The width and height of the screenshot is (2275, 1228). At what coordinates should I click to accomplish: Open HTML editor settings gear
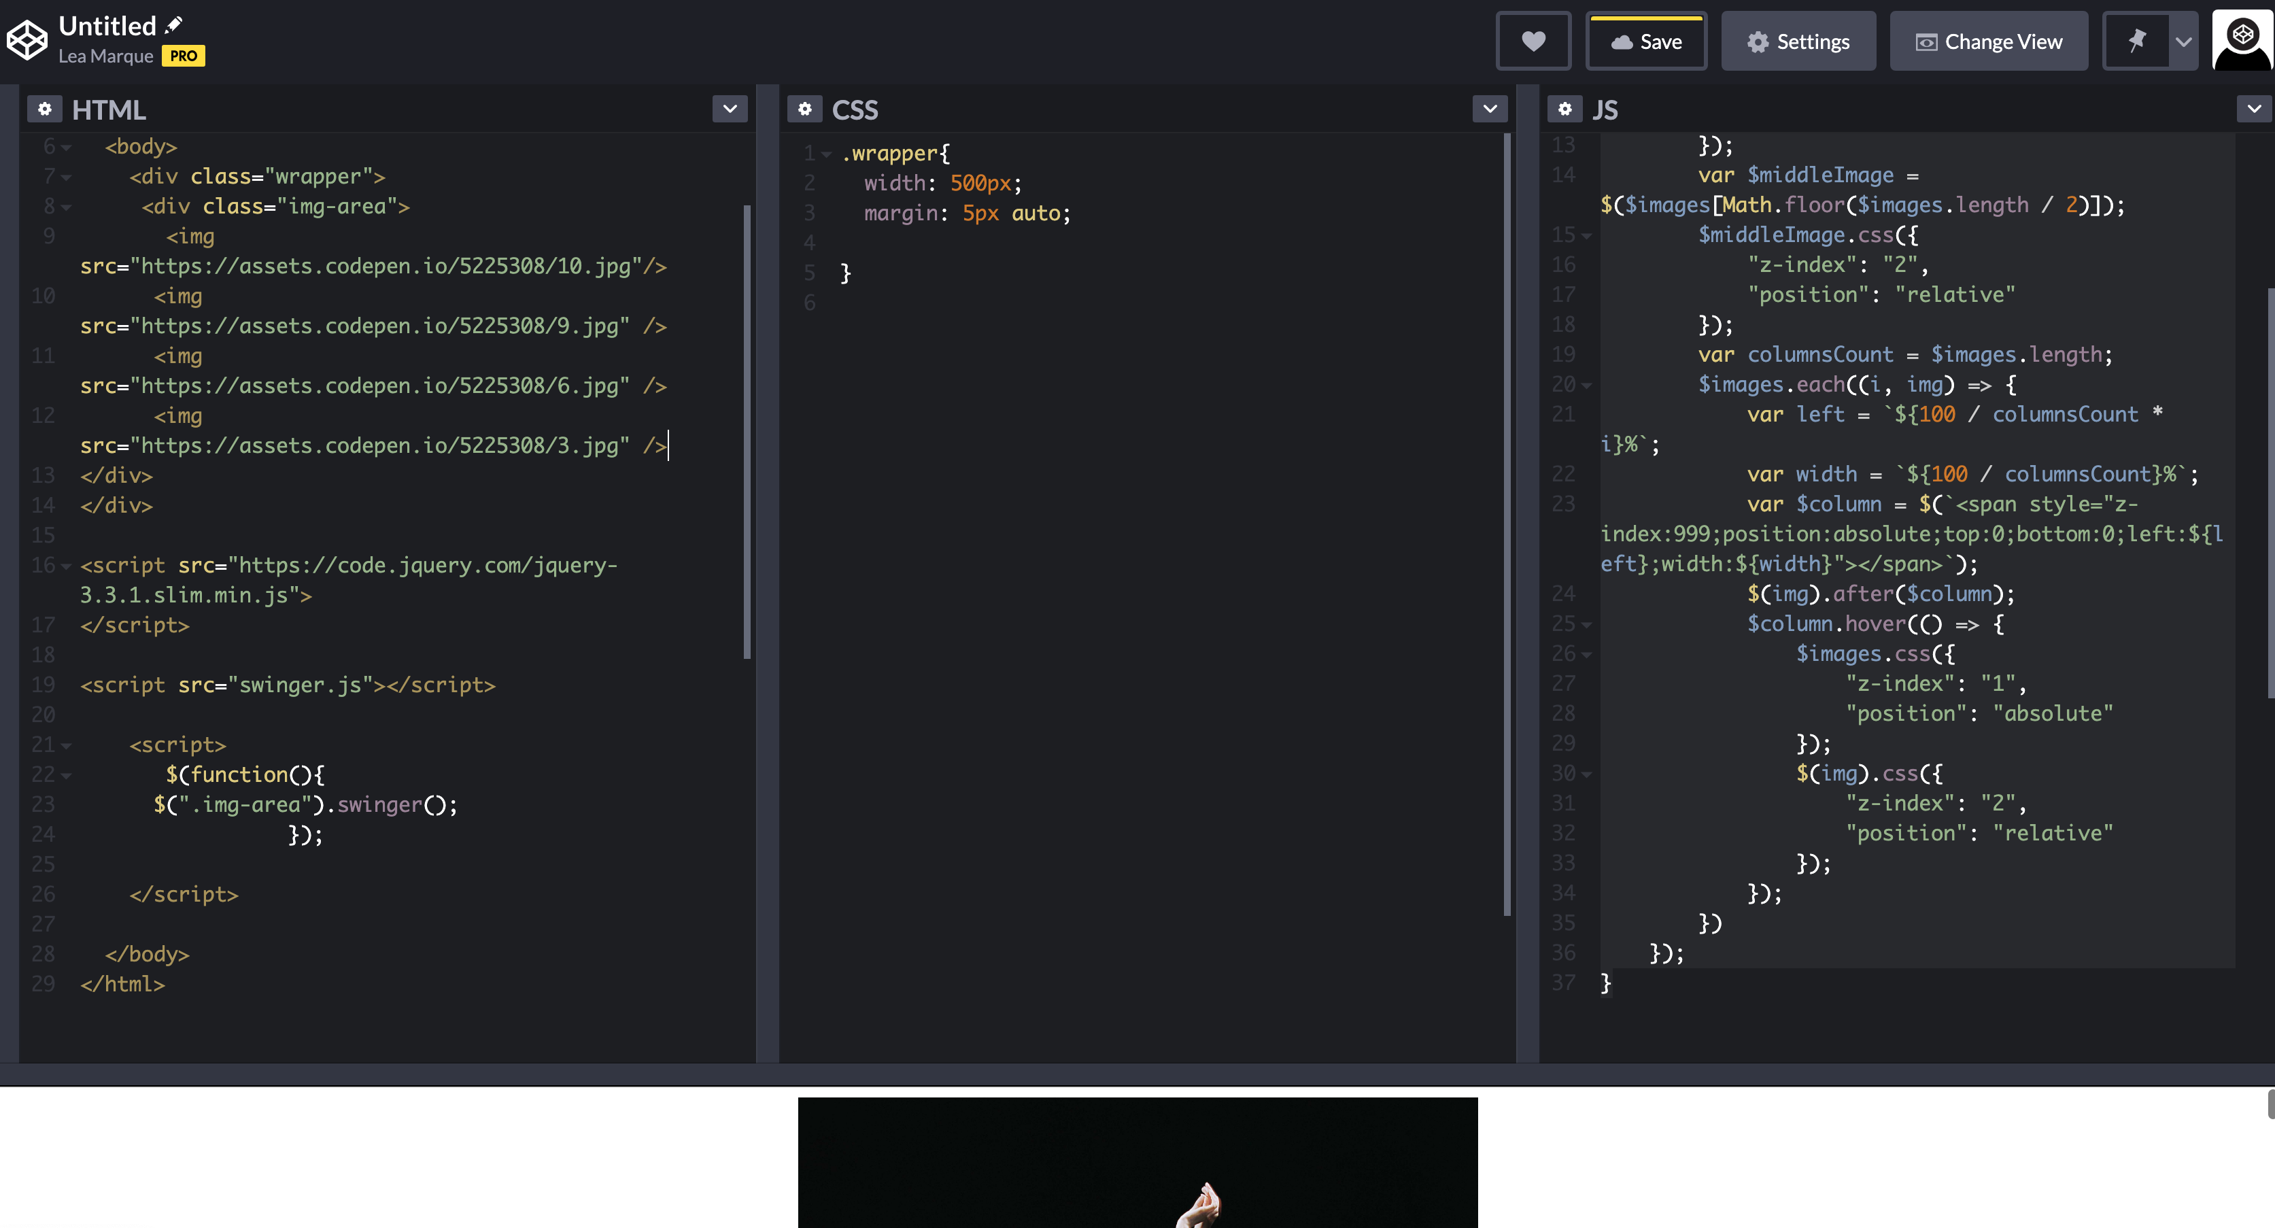44,109
